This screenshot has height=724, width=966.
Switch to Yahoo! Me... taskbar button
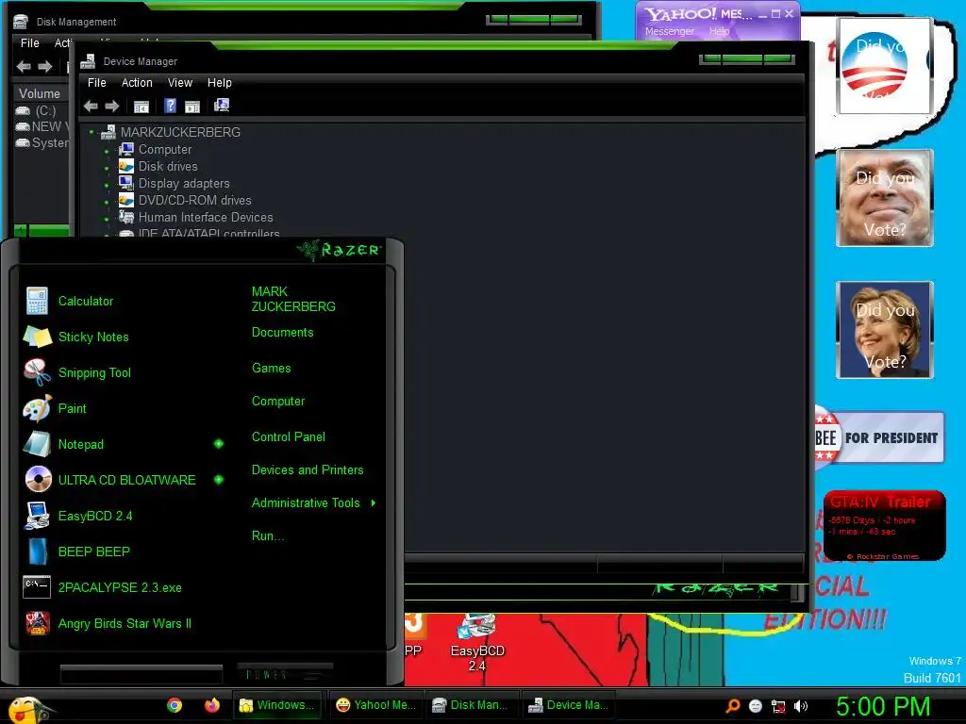(x=375, y=705)
